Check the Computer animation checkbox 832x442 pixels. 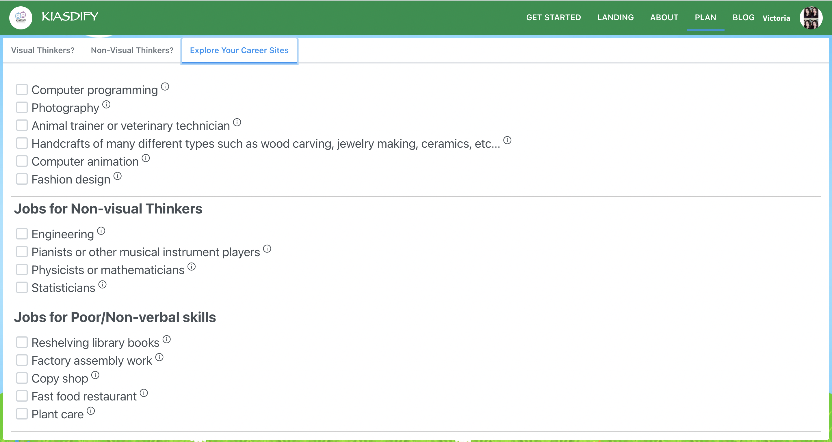pyautogui.click(x=22, y=161)
